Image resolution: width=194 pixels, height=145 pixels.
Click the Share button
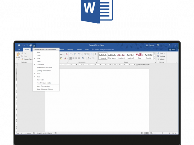tap(172, 50)
